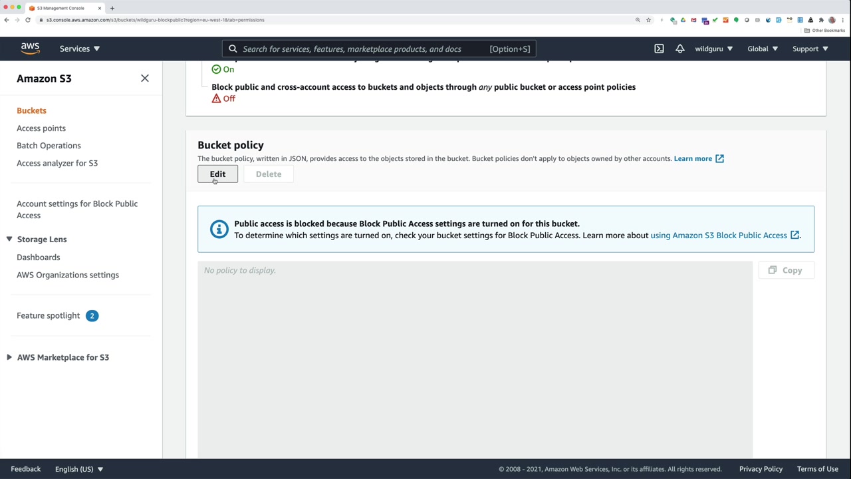Image resolution: width=851 pixels, height=479 pixels.
Task: Click the Chrome profile avatar
Action: [x=832, y=20]
